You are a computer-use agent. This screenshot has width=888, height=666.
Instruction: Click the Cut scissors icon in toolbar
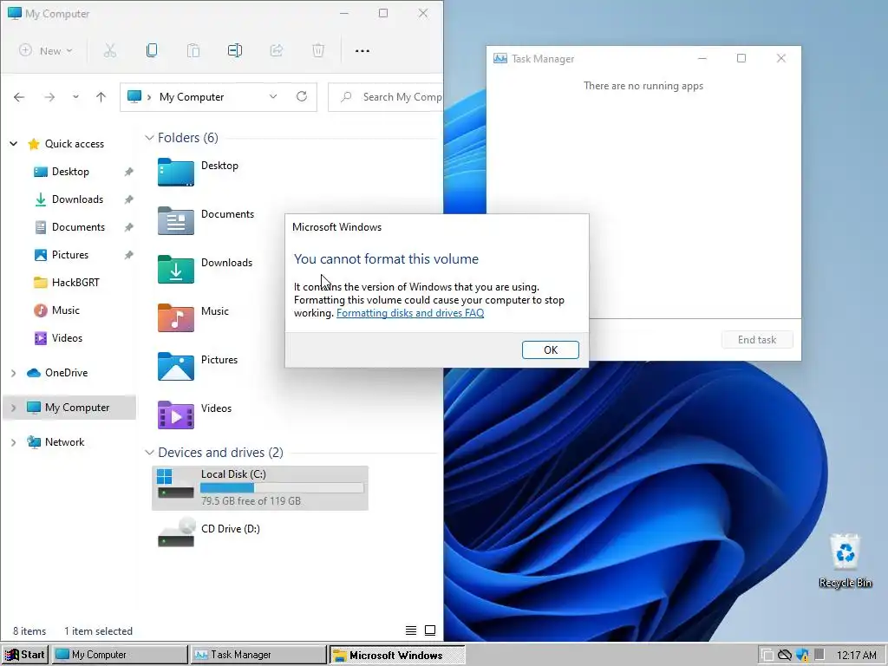click(x=110, y=50)
